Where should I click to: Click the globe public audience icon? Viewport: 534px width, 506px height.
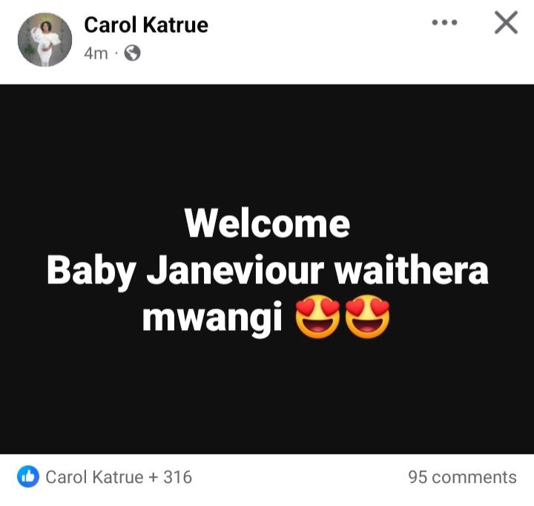pos(132,53)
